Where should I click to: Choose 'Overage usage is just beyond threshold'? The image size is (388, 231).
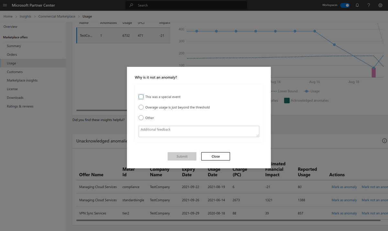pos(141,107)
